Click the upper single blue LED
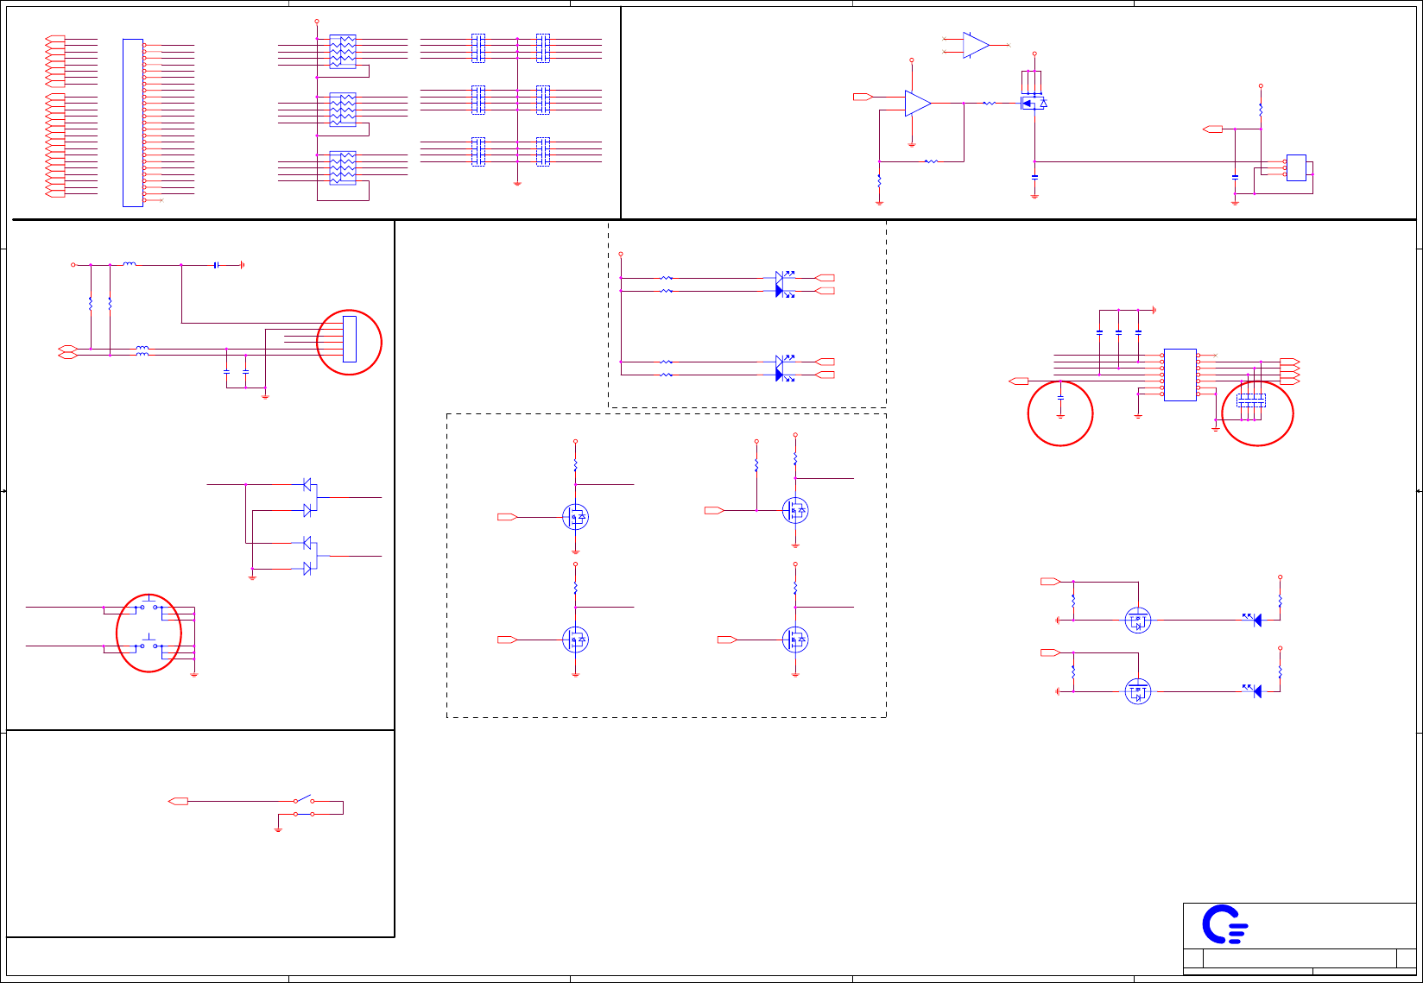The image size is (1423, 983). point(1253,619)
